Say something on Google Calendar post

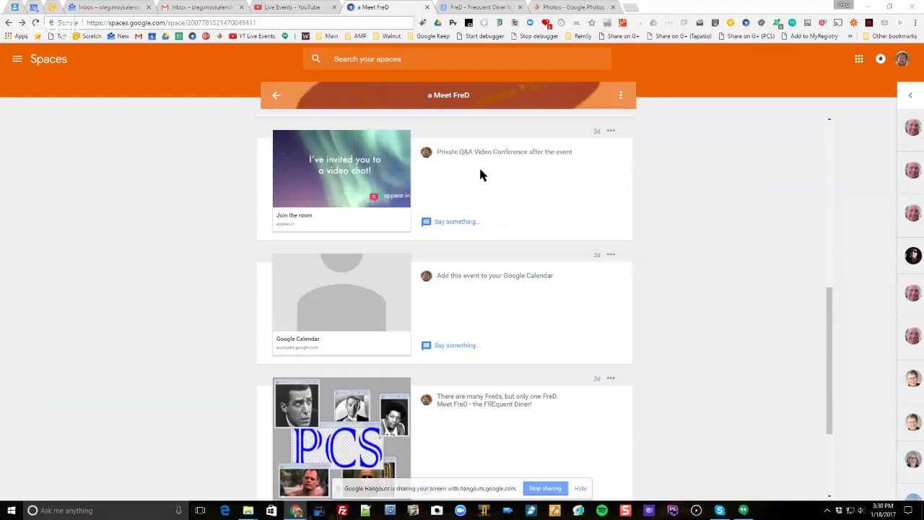pos(450,345)
